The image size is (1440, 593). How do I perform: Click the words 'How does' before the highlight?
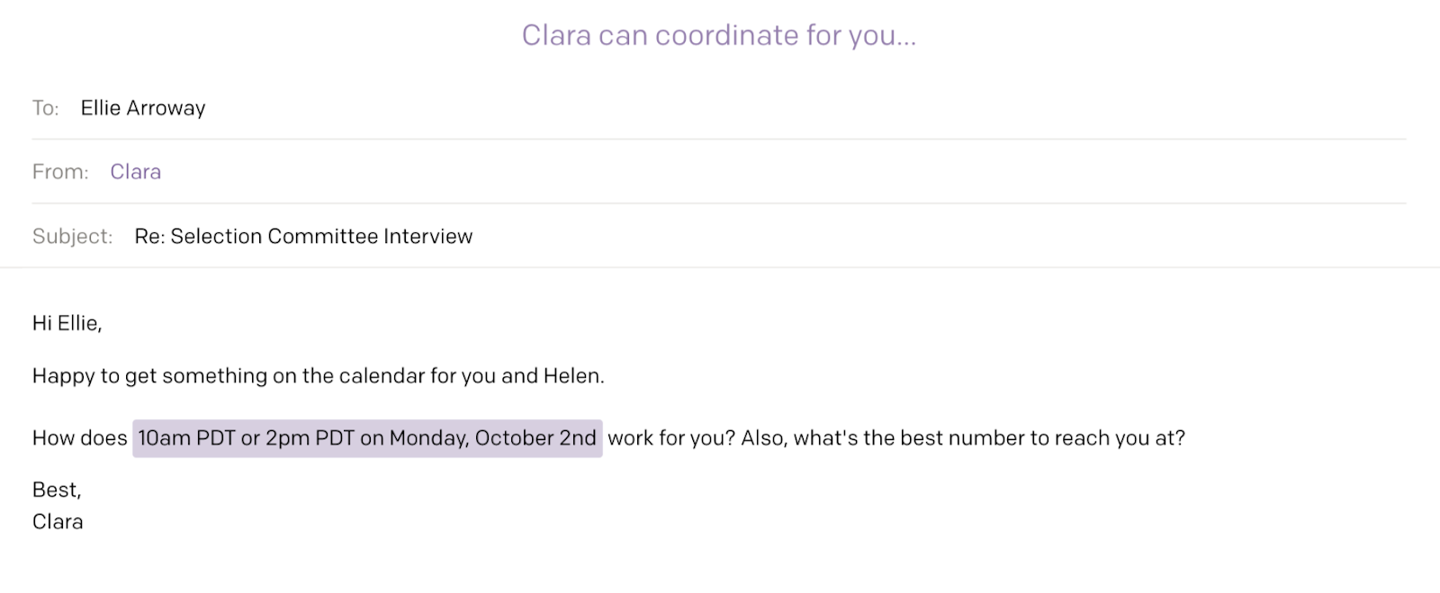click(79, 438)
